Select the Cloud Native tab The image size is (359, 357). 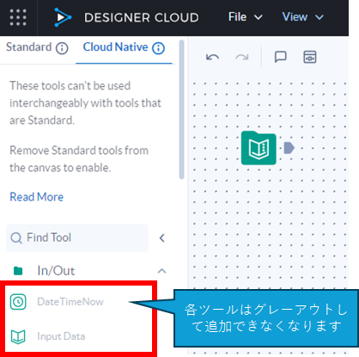(x=115, y=47)
